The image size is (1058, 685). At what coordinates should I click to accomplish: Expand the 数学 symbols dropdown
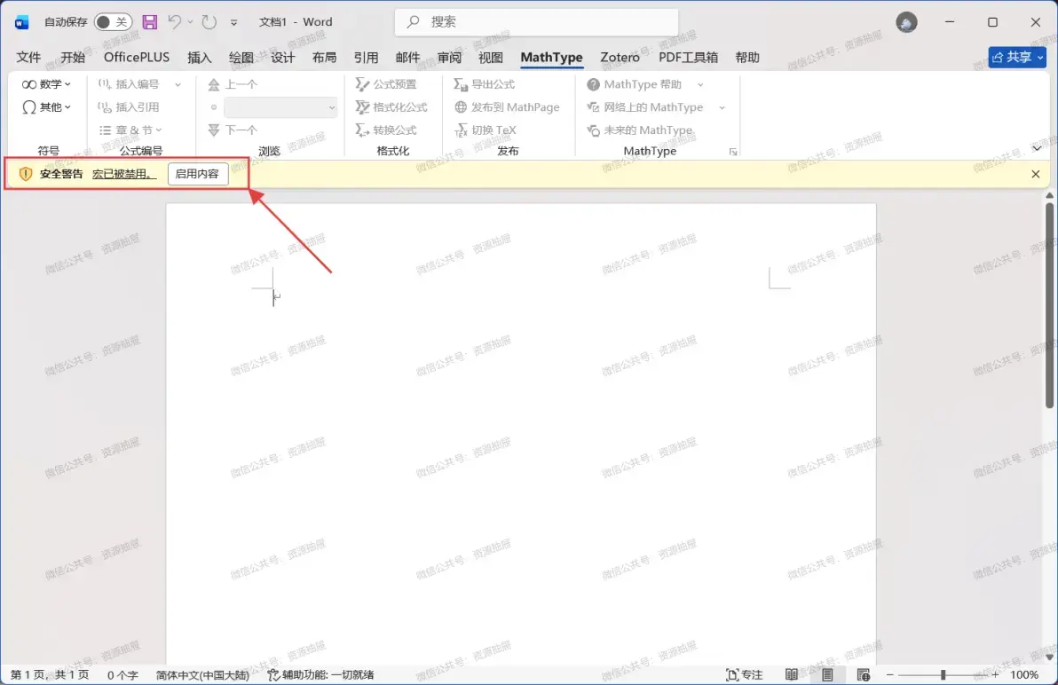click(x=46, y=84)
